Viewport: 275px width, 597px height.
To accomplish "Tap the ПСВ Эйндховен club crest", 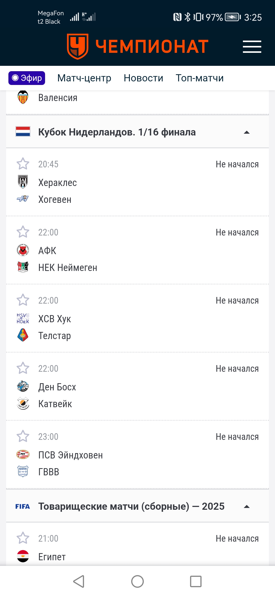I will 23,454.
